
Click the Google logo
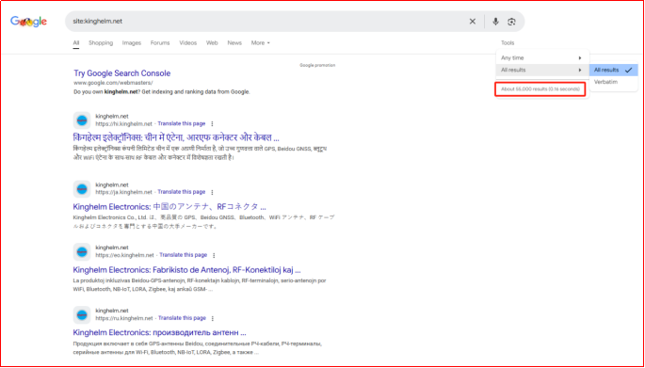pyautogui.click(x=28, y=22)
